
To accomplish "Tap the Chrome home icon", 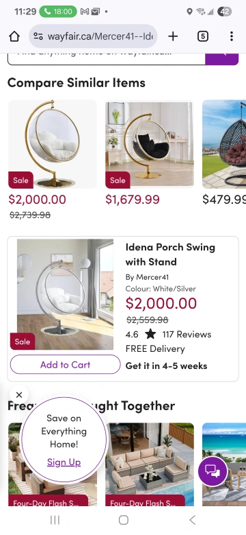I will point(14,36).
